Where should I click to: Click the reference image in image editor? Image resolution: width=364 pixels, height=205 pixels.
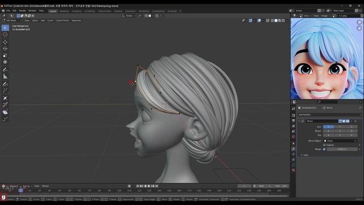(327, 59)
